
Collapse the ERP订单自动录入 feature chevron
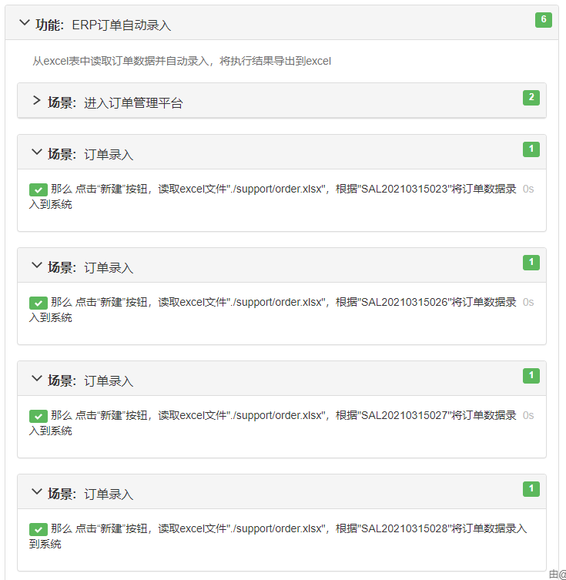click(25, 22)
